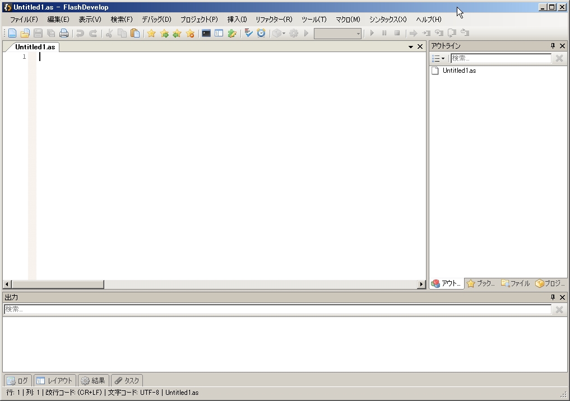Image resolution: width=570 pixels, height=401 pixels.
Task: Select Untitled1.as in the outline tree
Action: pos(459,71)
